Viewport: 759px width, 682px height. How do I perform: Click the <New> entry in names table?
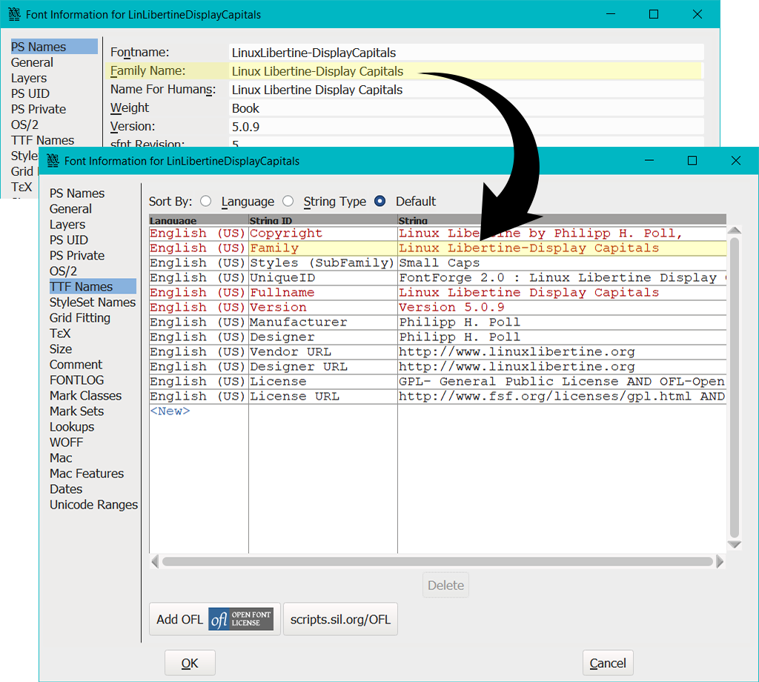[170, 411]
